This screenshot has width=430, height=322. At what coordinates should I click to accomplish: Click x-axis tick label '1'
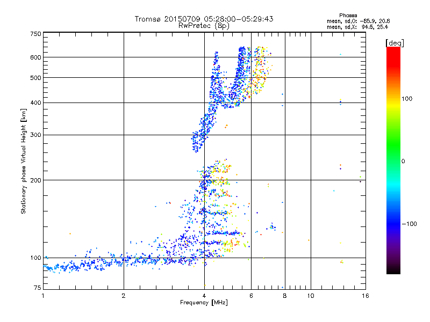43,296
